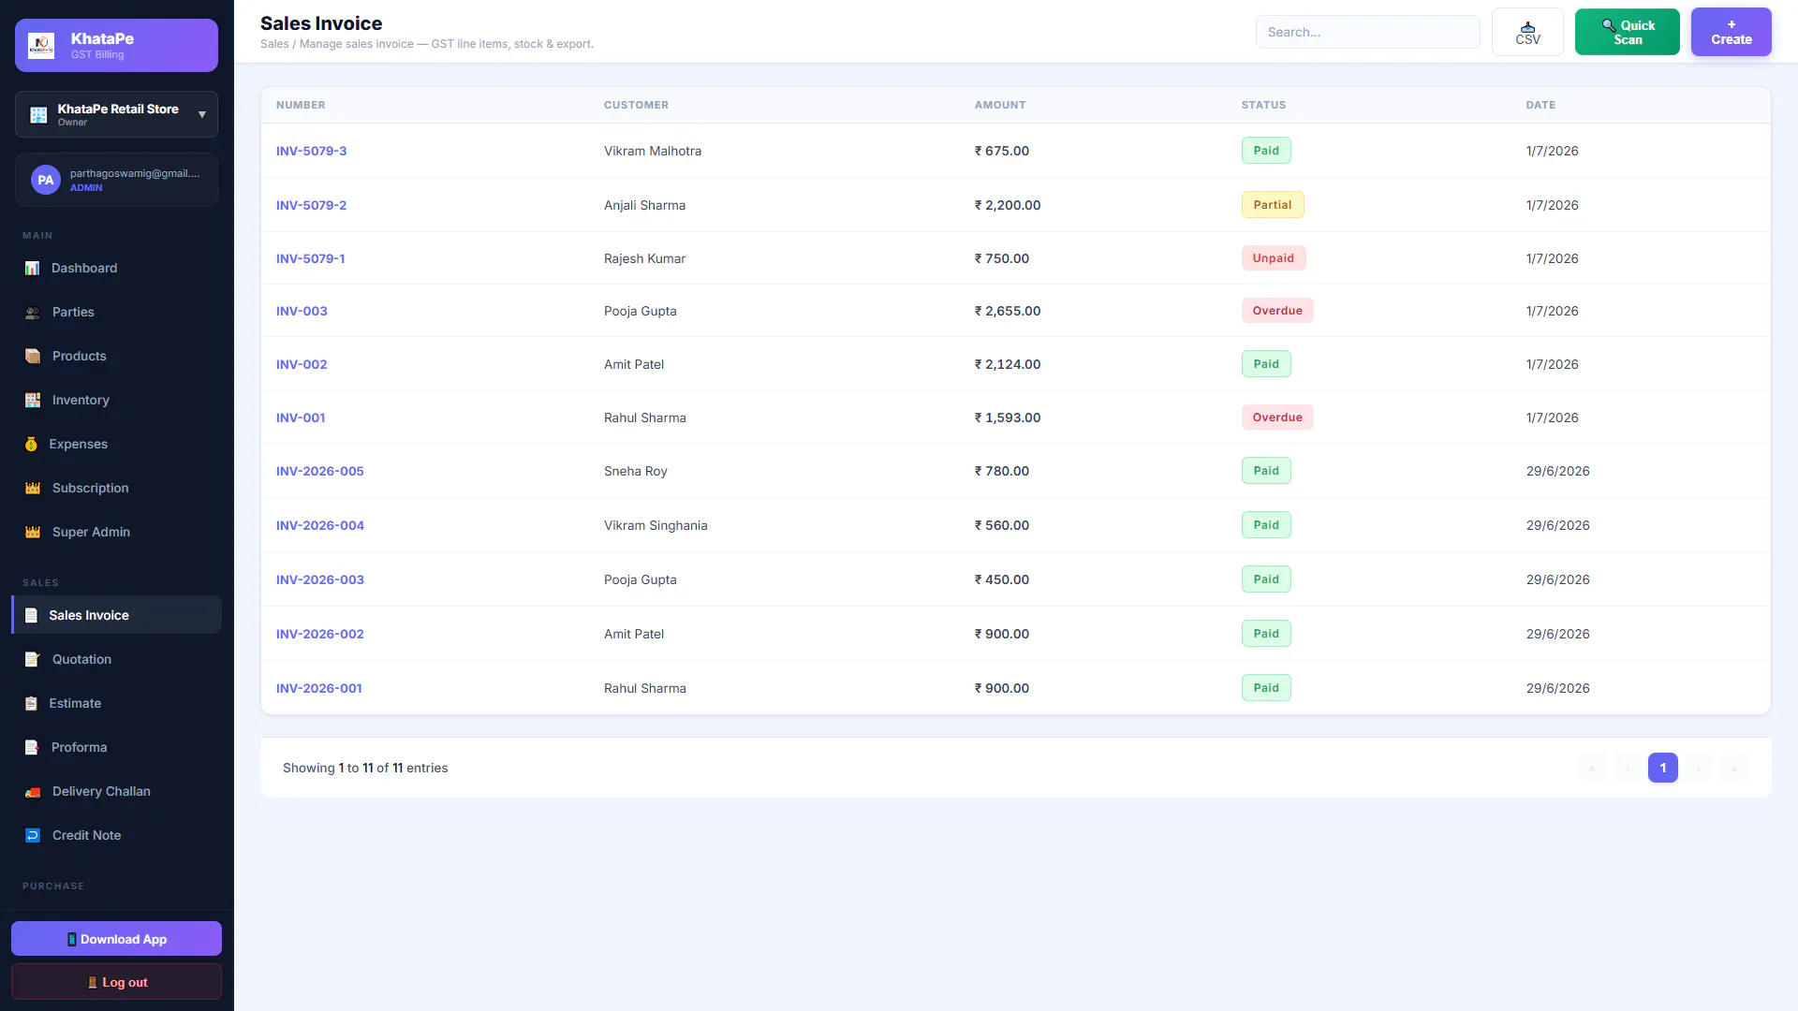Image resolution: width=1798 pixels, height=1011 pixels.
Task: Start a Quick Scan
Action: click(x=1627, y=32)
